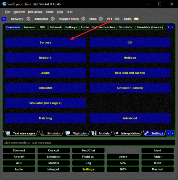Switch to the Audio settings tab
This screenshot has height=180, width=178.
[x=85, y=27]
